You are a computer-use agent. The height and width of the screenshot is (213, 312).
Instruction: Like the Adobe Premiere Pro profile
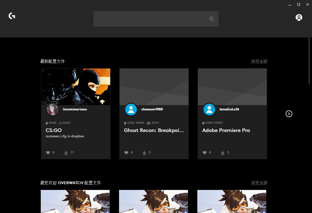(x=205, y=153)
